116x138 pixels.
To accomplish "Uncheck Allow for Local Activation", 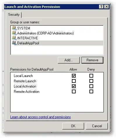I will click(74, 86).
